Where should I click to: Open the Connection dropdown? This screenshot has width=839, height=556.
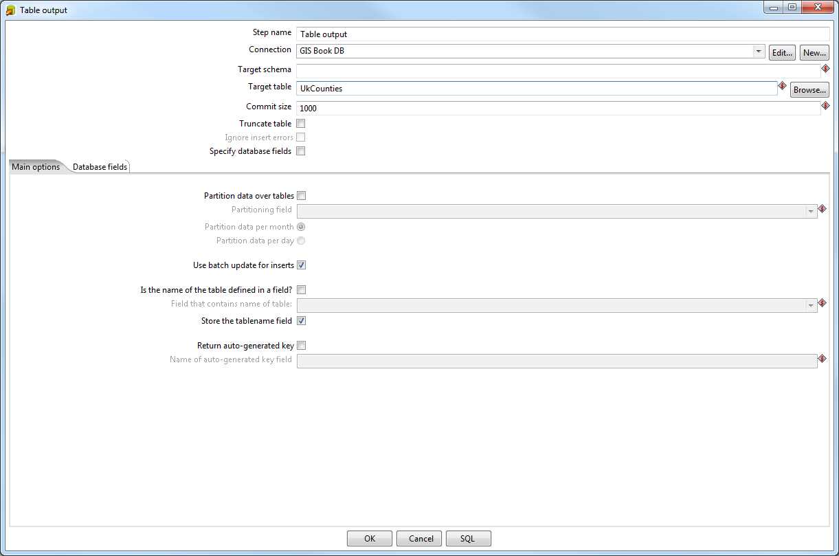tap(758, 51)
